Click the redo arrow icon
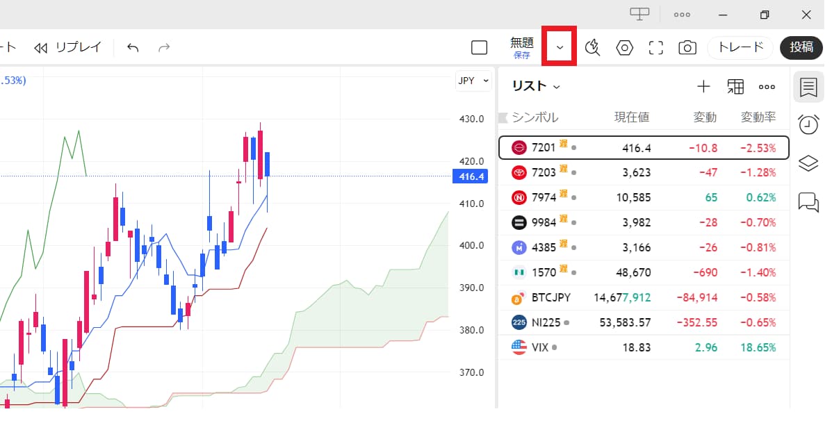Image resolution: width=832 pixels, height=430 pixels. point(164,47)
